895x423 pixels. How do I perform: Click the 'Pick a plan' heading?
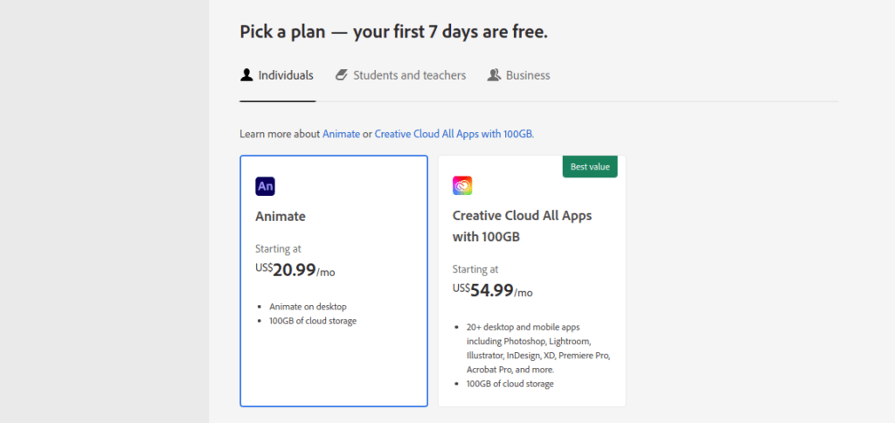(394, 31)
